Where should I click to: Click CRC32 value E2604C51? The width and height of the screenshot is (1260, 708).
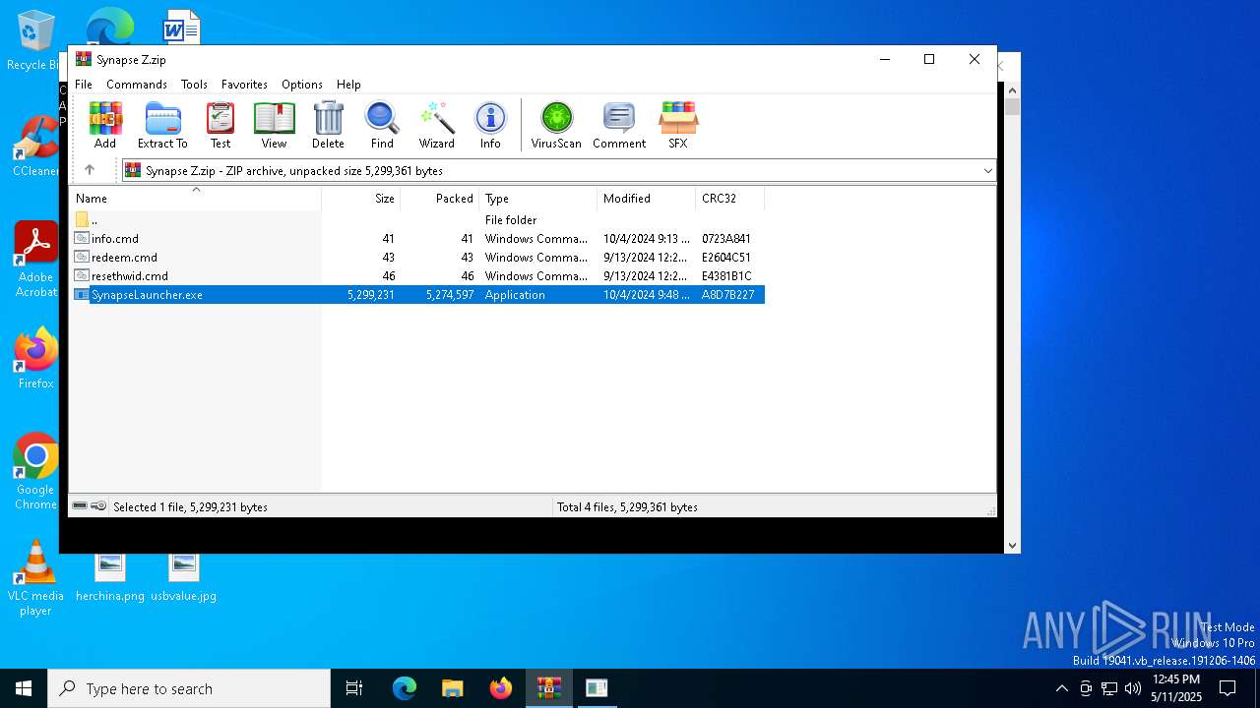click(726, 257)
